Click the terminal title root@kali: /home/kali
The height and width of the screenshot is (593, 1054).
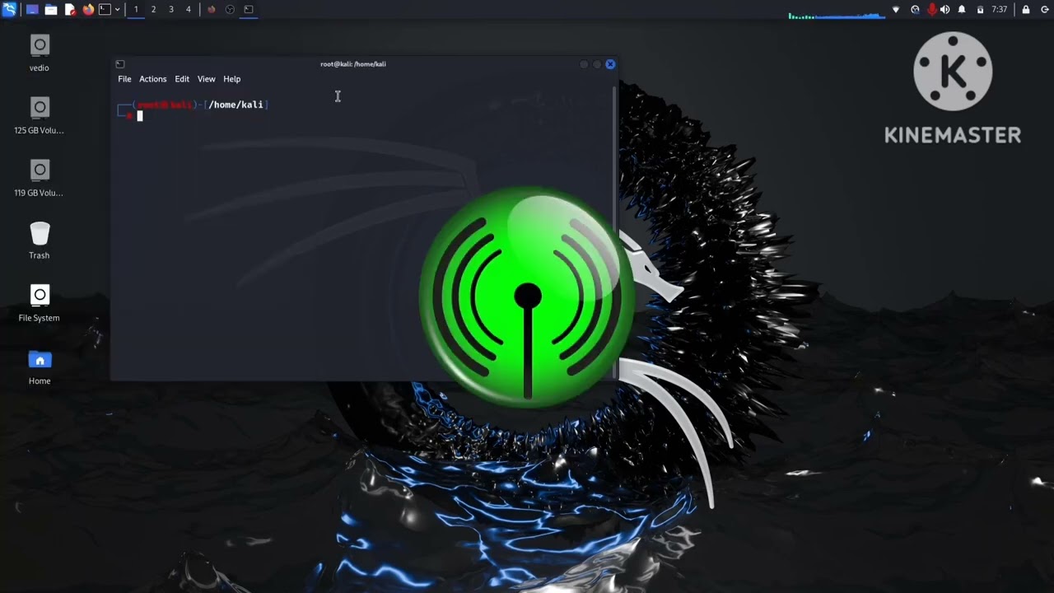353,64
